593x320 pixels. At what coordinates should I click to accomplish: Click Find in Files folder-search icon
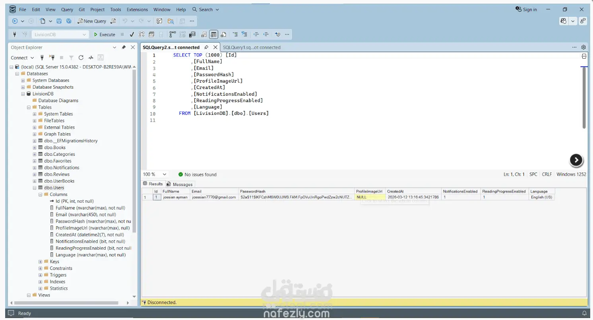[171, 21]
